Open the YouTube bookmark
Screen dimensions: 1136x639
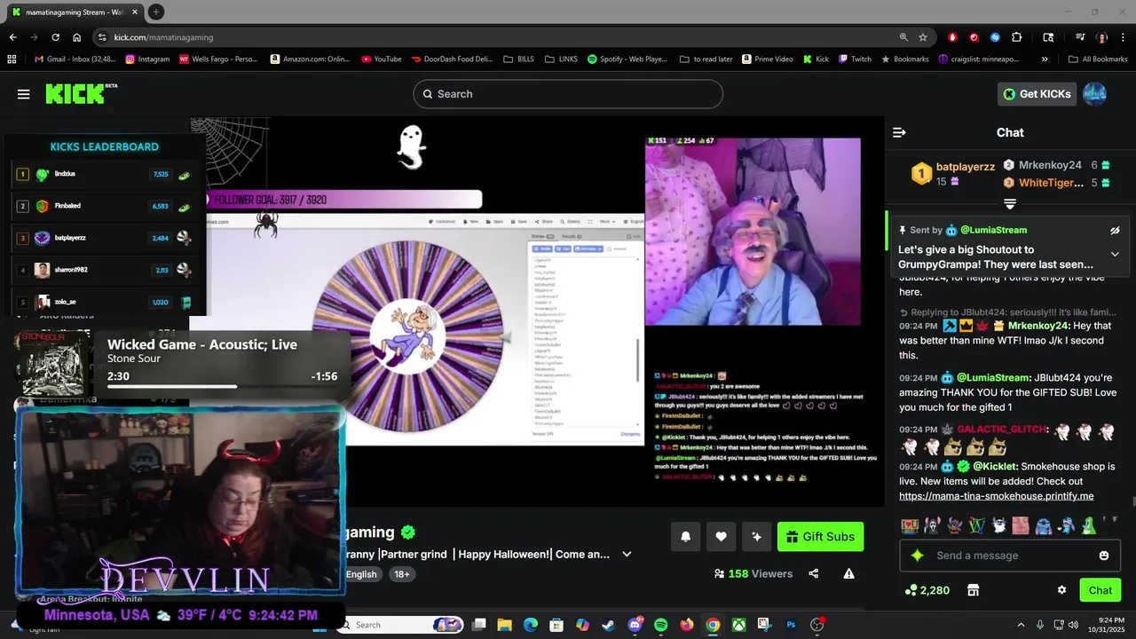tap(382, 59)
